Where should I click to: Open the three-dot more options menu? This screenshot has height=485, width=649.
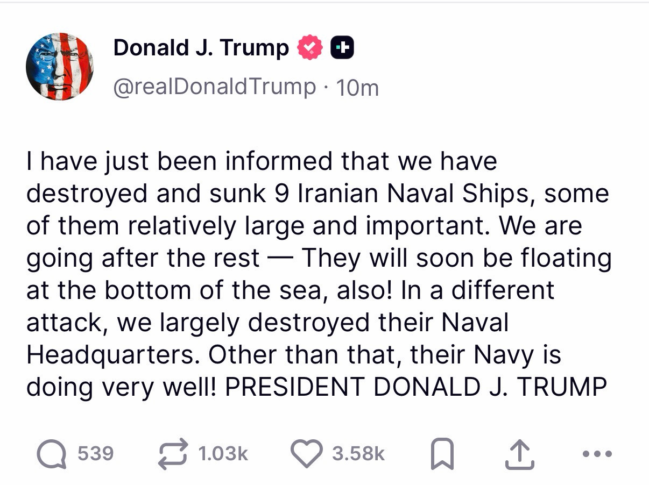click(x=597, y=454)
